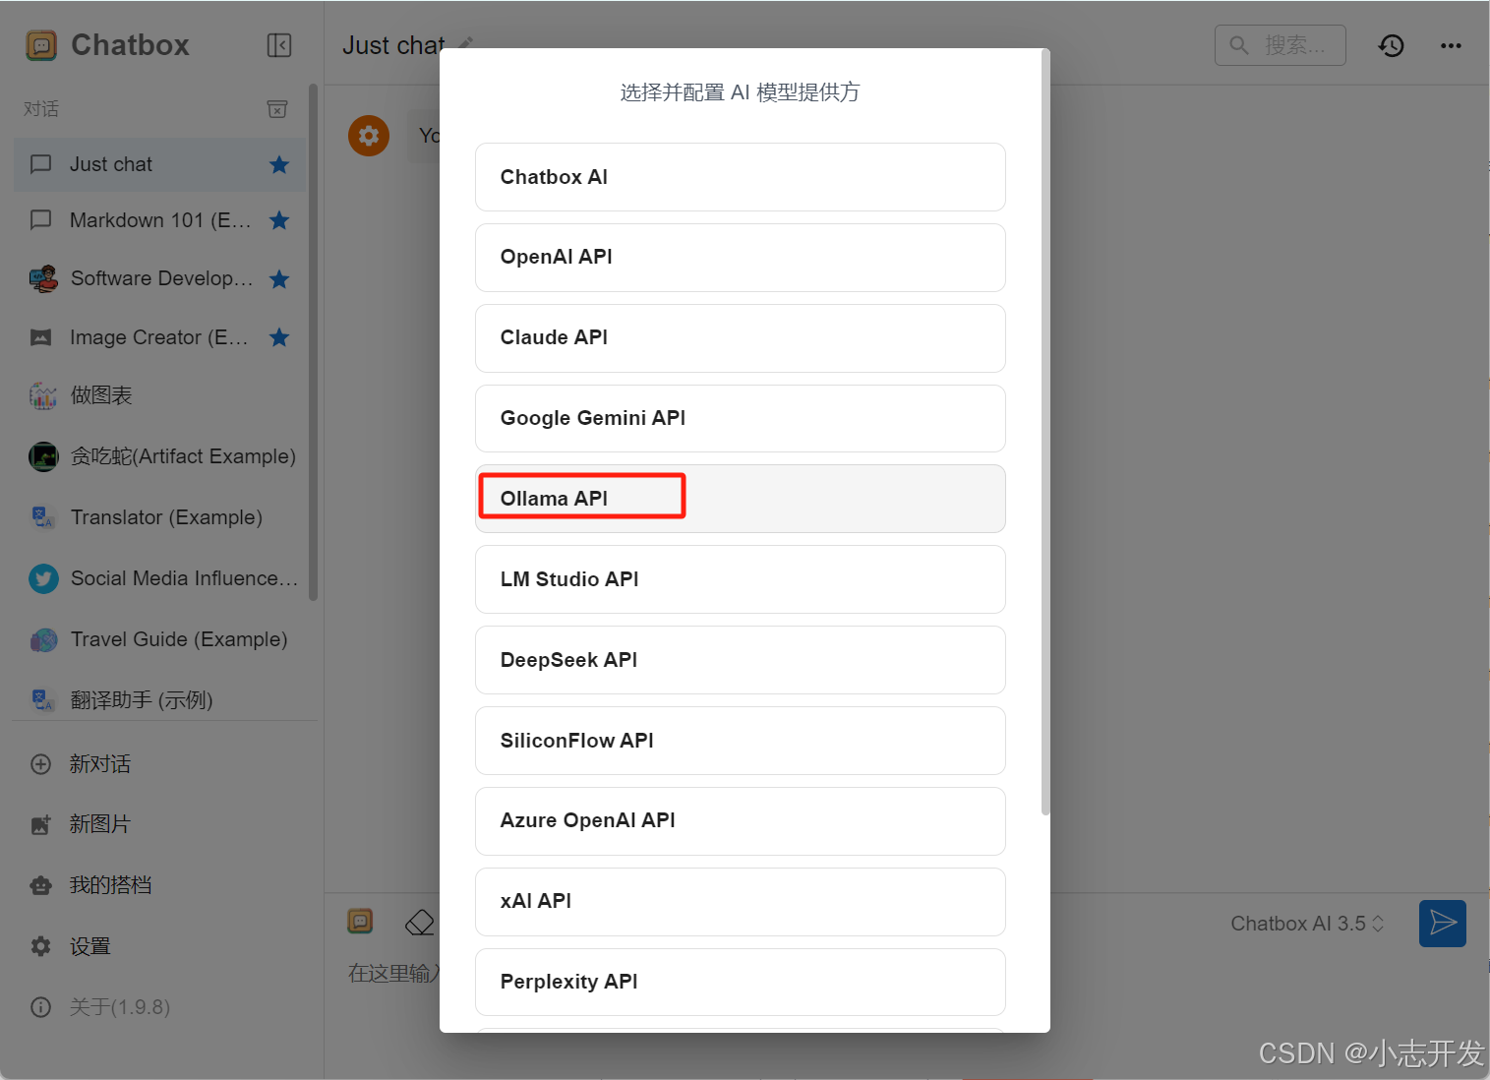Open the Markdown 101 conversation
Screen dimensions: 1490x1080
click(x=159, y=220)
